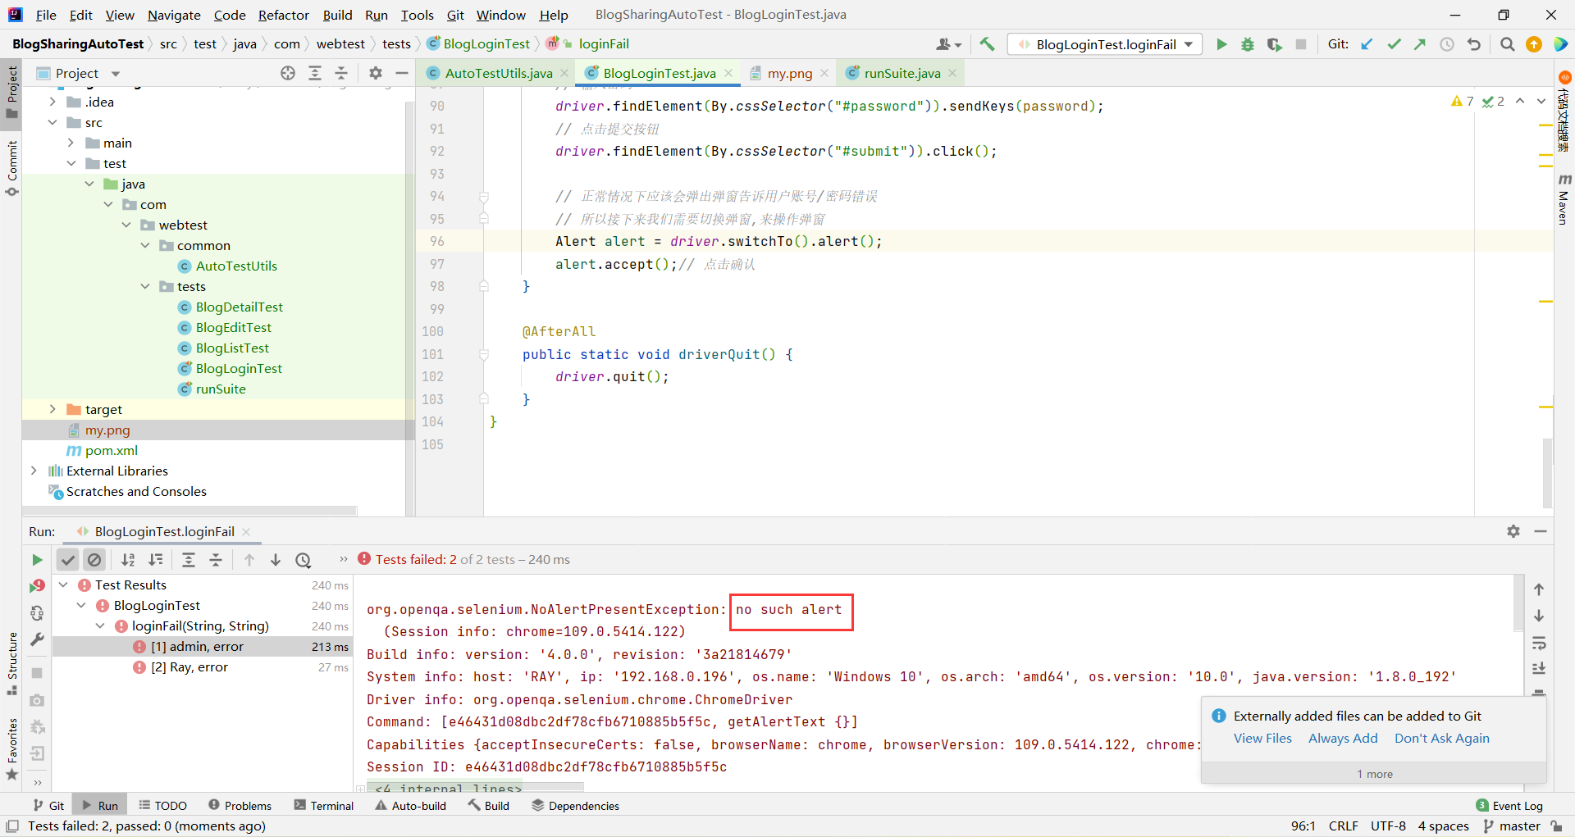
Task: Click the UTF-8 encoding indicator
Action: click(1388, 826)
